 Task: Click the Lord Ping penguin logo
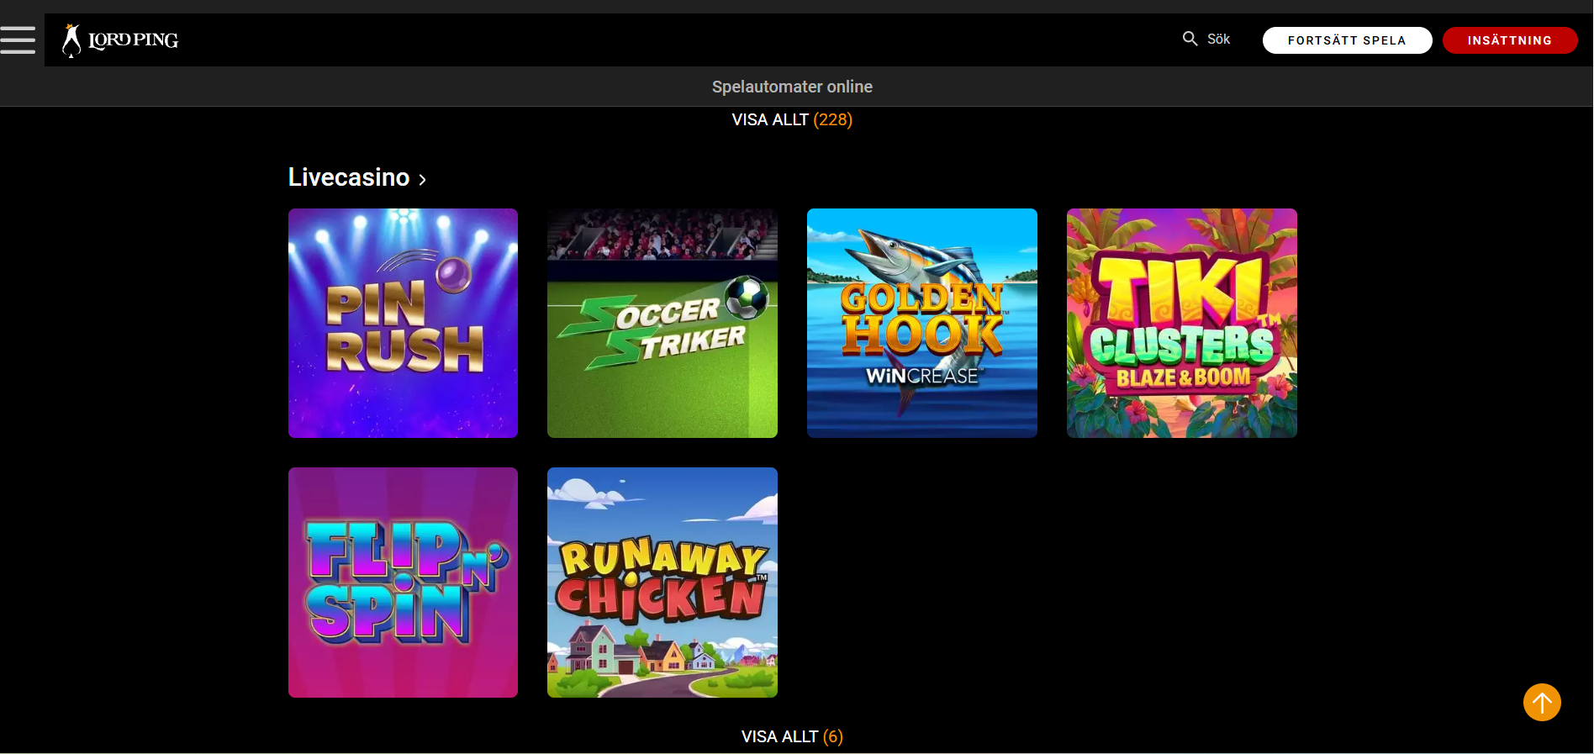tap(120, 40)
